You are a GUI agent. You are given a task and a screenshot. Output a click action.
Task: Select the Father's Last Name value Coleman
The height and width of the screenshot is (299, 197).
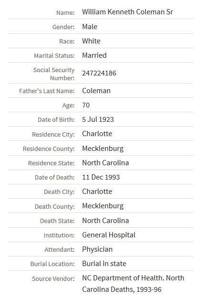pos(96,91)
